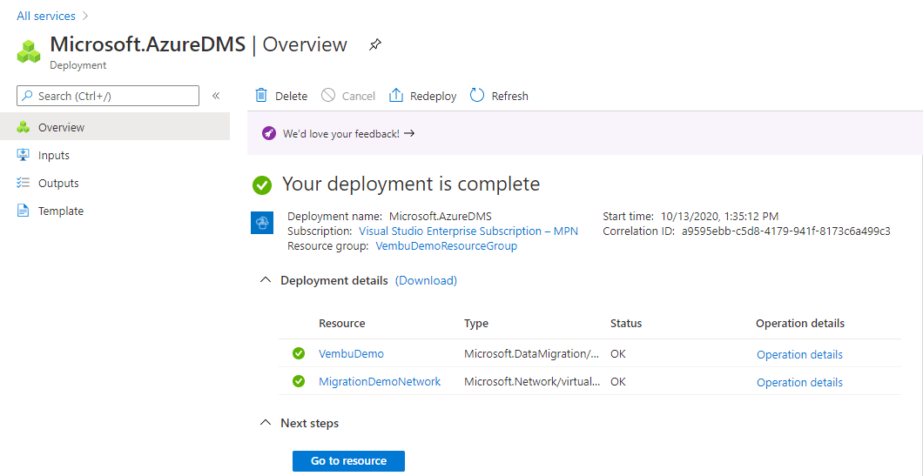Click the Delete toolbar button
The width and height of the screenshot is (923, 476).
point(280,96)
